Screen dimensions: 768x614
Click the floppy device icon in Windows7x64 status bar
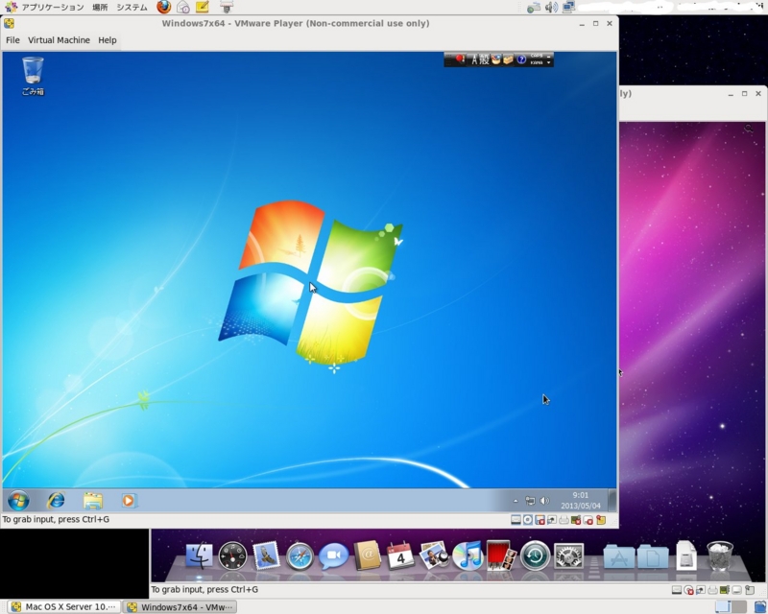tap(540, 520)
